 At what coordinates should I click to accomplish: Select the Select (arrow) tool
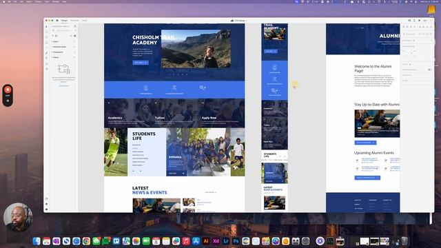pyautogui.click(x=46, y=26)
